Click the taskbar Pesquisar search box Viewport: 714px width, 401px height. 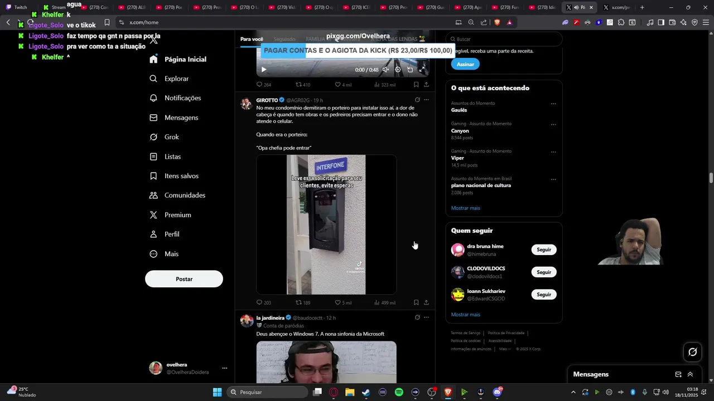268,392
